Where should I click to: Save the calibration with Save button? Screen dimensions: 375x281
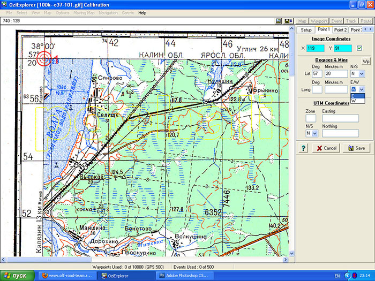356,148
